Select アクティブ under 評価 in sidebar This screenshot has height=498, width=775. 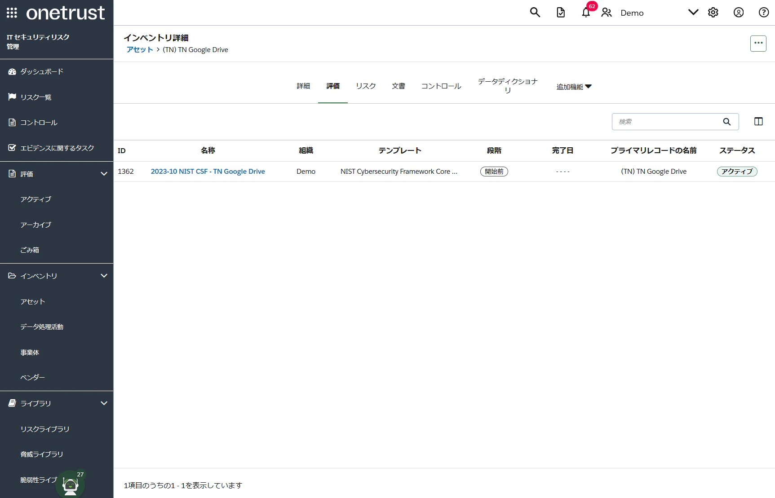pos(36,199)
